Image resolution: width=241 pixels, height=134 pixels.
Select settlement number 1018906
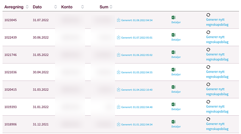[x=10, y=124]
